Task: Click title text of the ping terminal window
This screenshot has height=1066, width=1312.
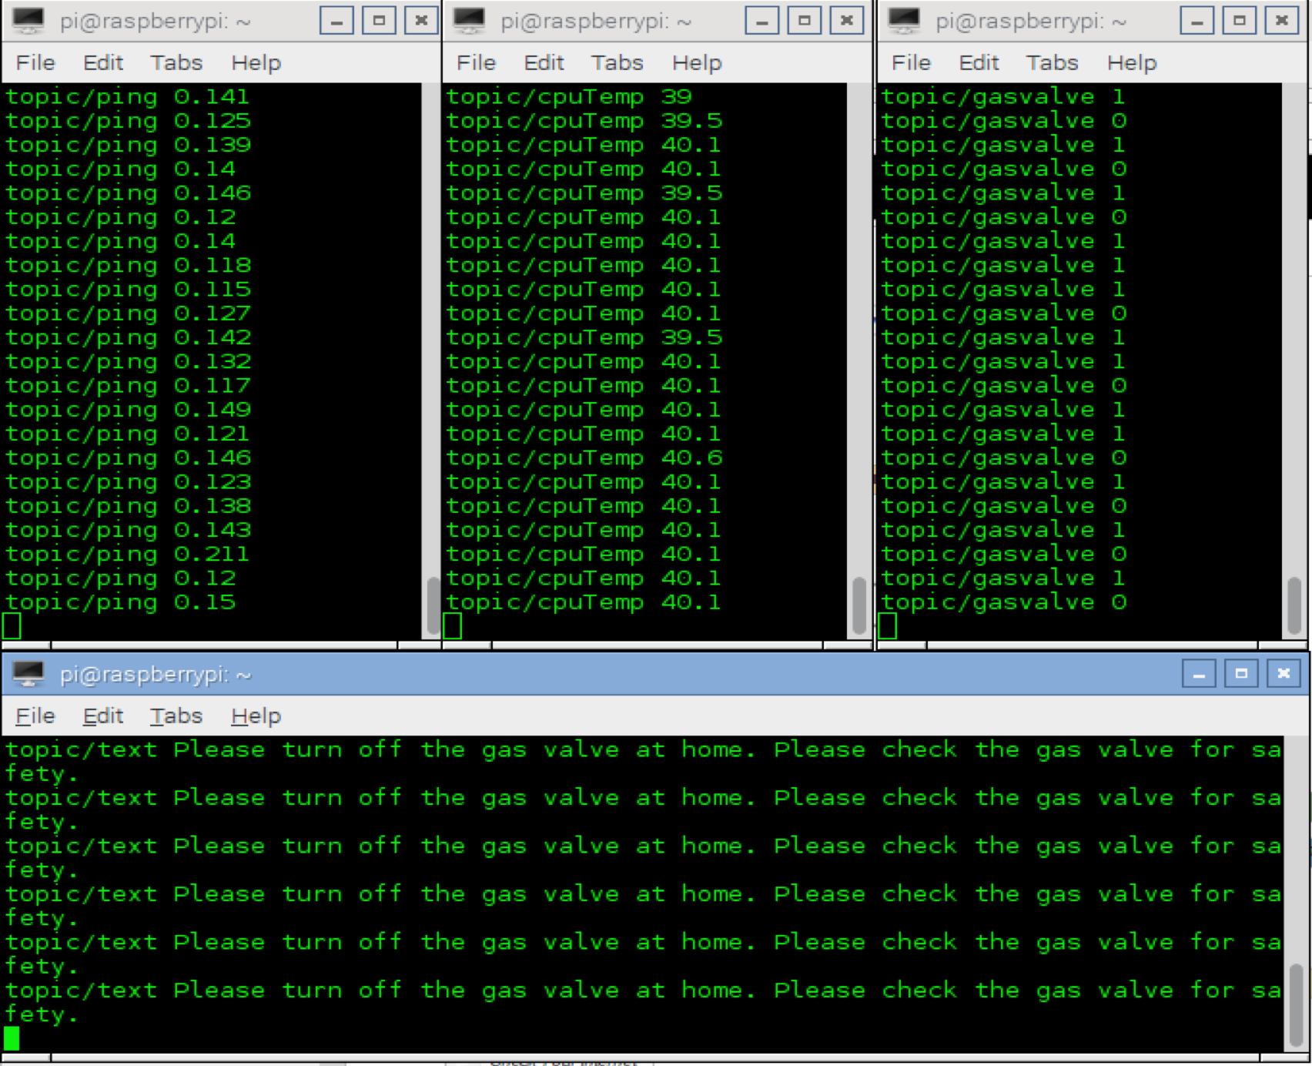Action: pos(156,22)
